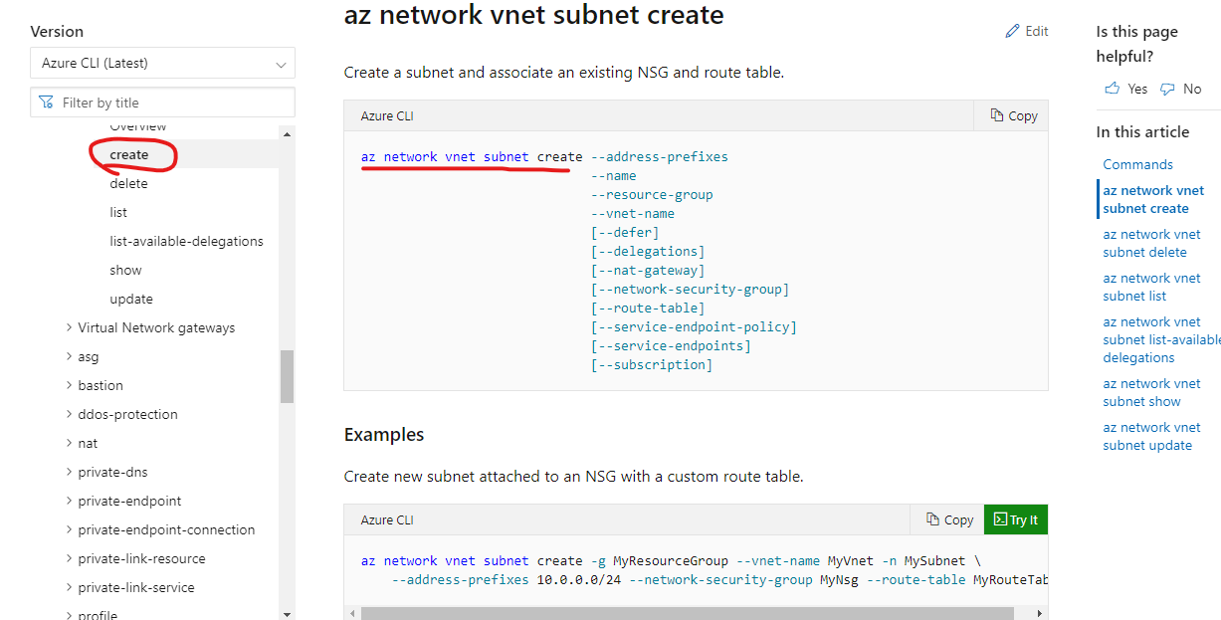1221x620 pixels.
Task: Expand the ddos-protection tree node
Action: click(x=69, y=414)
